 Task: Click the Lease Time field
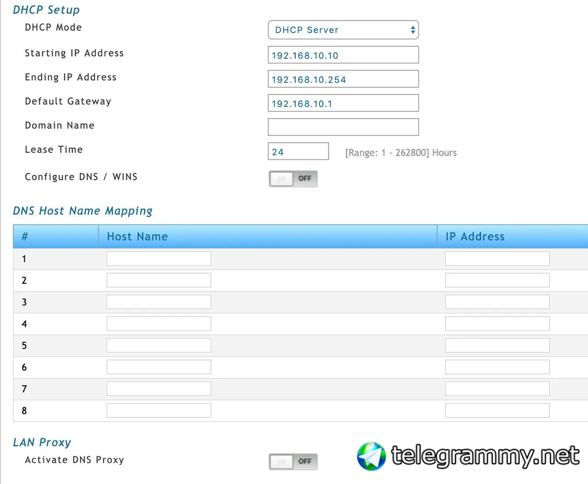click(298, 151)
